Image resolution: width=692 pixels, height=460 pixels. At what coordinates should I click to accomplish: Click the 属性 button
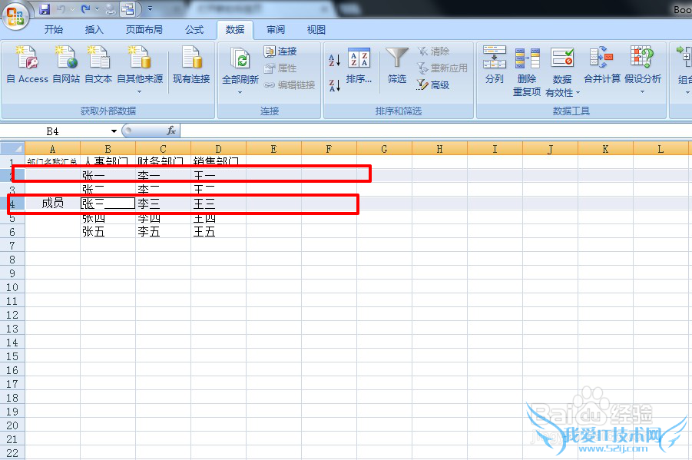pos(280,68)
